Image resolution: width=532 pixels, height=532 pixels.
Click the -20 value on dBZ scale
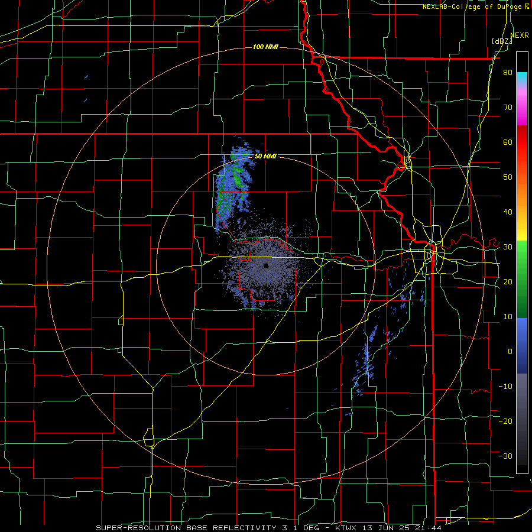tap(505, 421)
